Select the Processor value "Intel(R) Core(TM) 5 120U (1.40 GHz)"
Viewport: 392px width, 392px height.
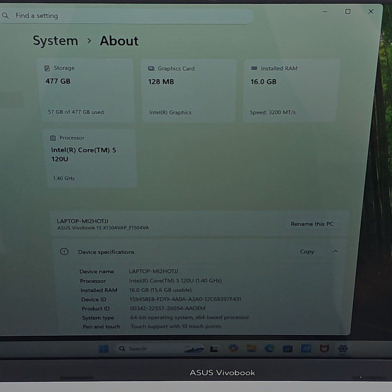point(175,281)
